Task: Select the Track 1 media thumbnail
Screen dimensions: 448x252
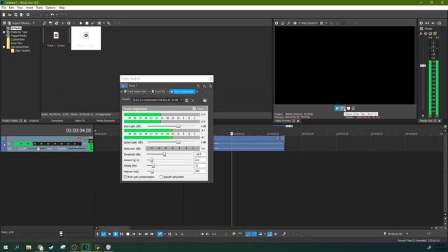Action: pyautogui.click(x=56, y=37)
